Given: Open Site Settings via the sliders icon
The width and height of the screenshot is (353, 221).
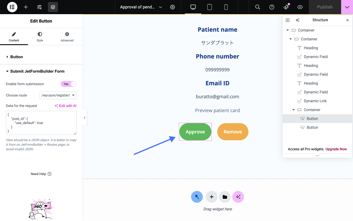Looking at the screenshot, I should (39, 7).
